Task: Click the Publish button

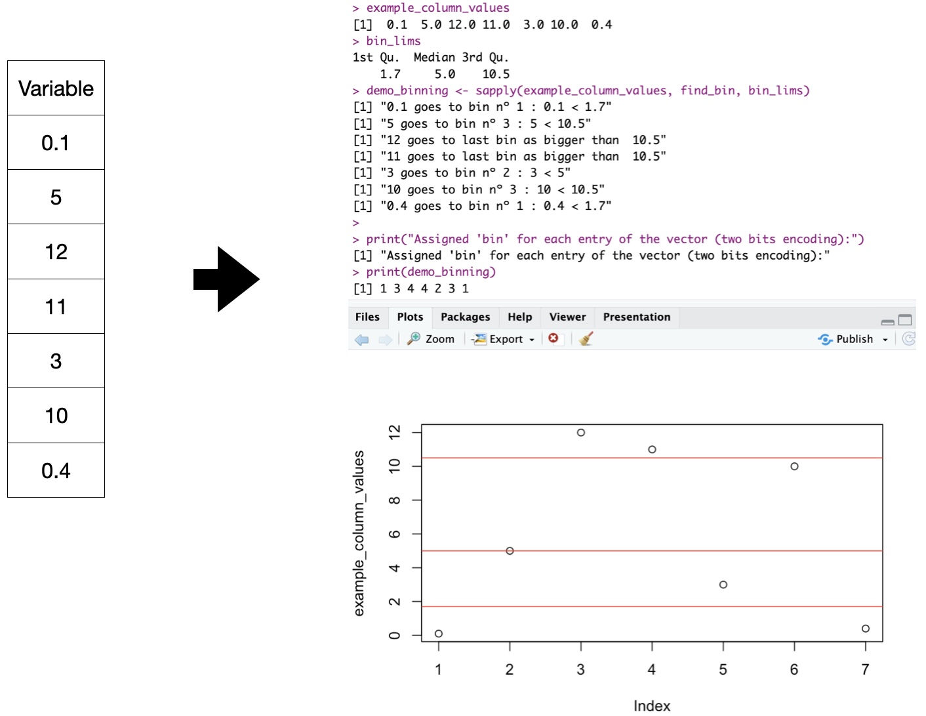Action: 847,339
